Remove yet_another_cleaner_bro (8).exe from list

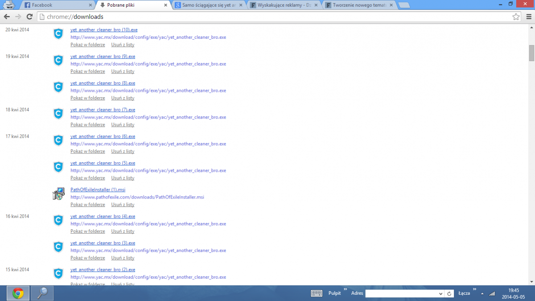pos(123,98)
